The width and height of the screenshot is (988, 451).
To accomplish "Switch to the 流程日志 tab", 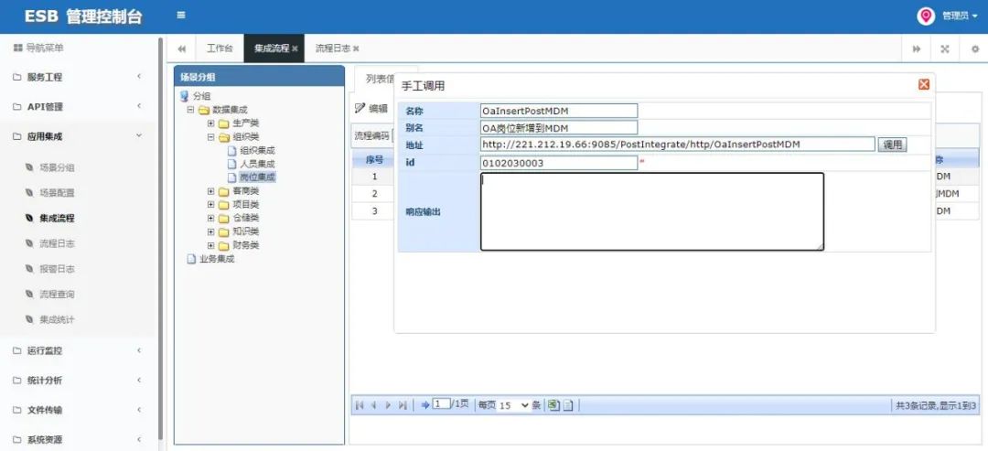I will 333,48.
